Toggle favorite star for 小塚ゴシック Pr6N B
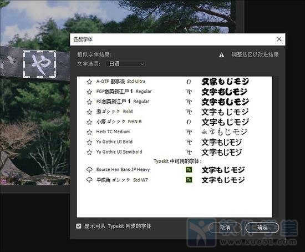The height and width of the screenshot is (252, 305). 89,122
